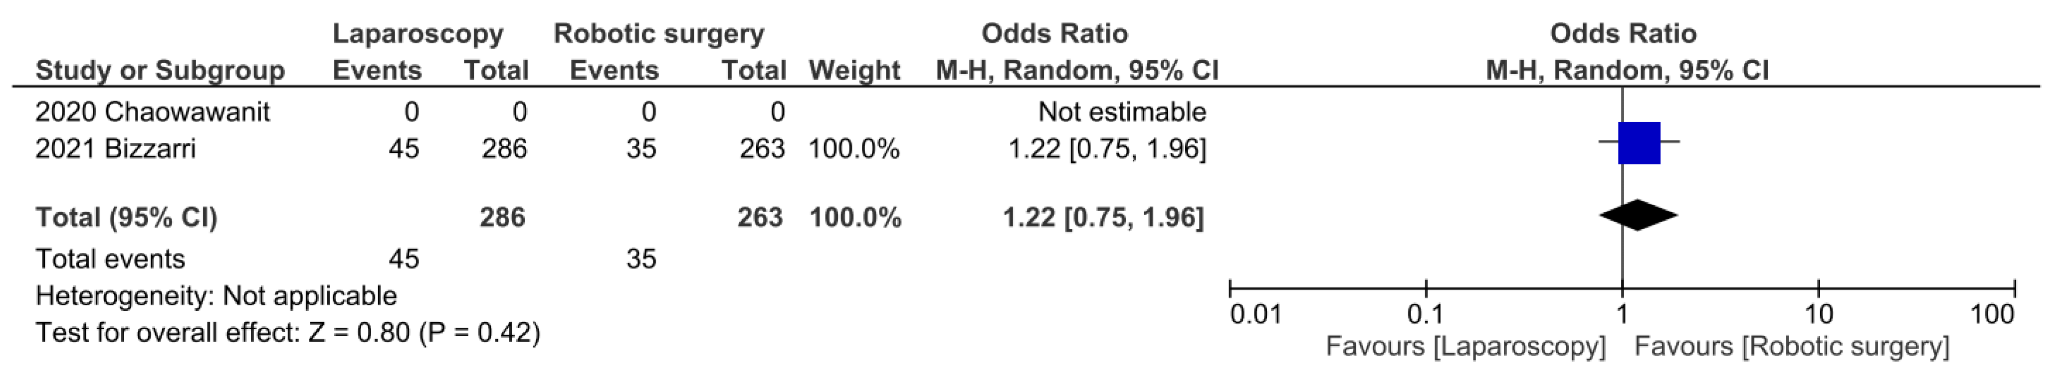Screen dimensions: 2069x384
Task: Click the Test for overall effect line
Action: (x=287, y=332)
